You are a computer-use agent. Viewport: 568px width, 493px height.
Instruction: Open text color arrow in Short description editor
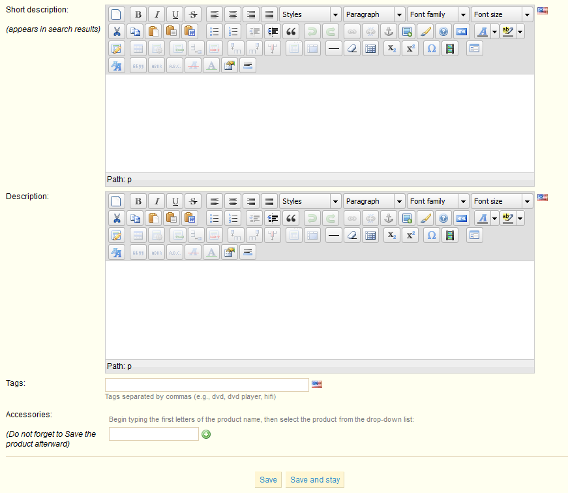[494, 31]
